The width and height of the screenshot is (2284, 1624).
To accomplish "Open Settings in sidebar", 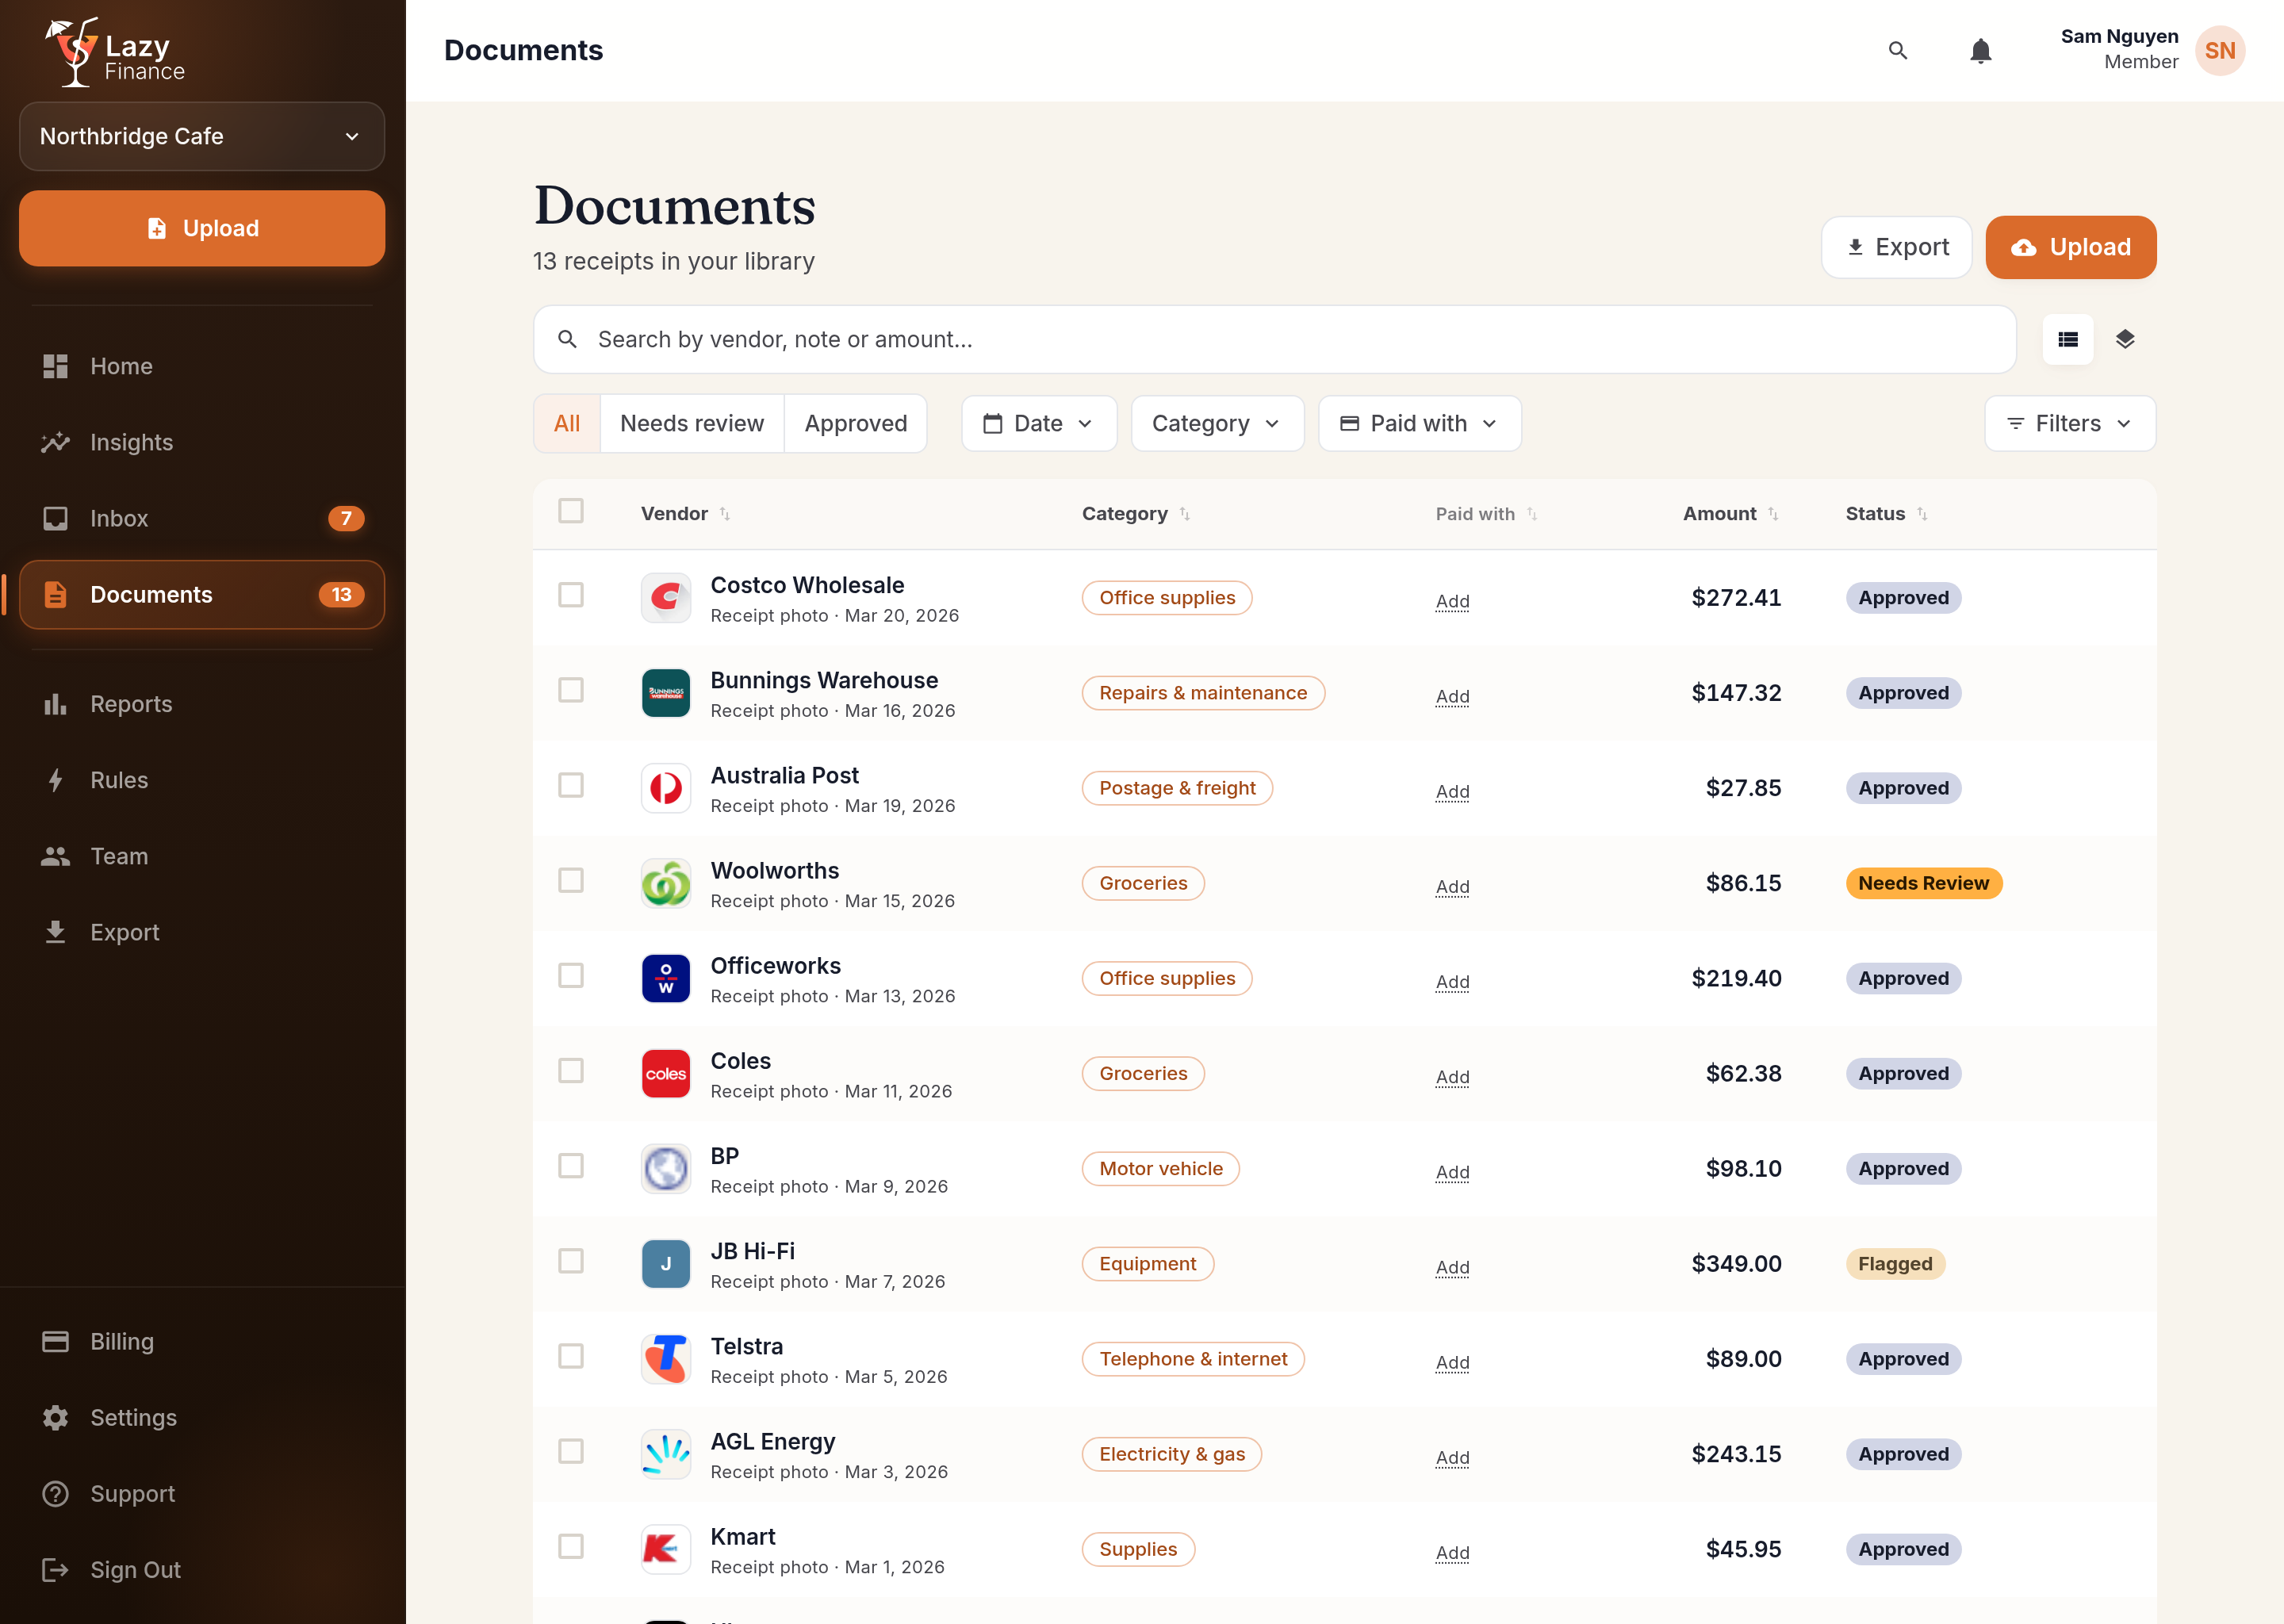I will 202,1417.
